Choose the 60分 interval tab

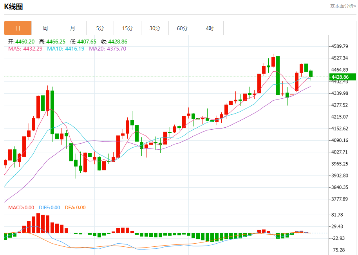(x=182, y=28)
